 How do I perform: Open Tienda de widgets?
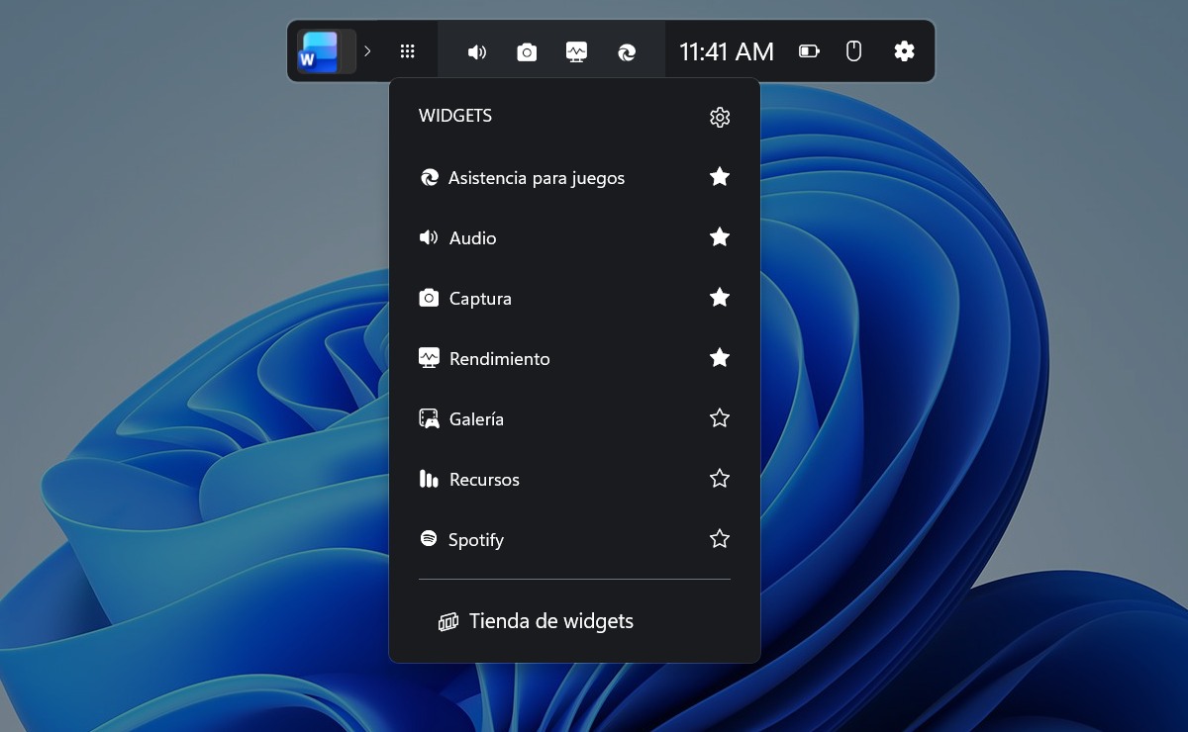[549, 621]
